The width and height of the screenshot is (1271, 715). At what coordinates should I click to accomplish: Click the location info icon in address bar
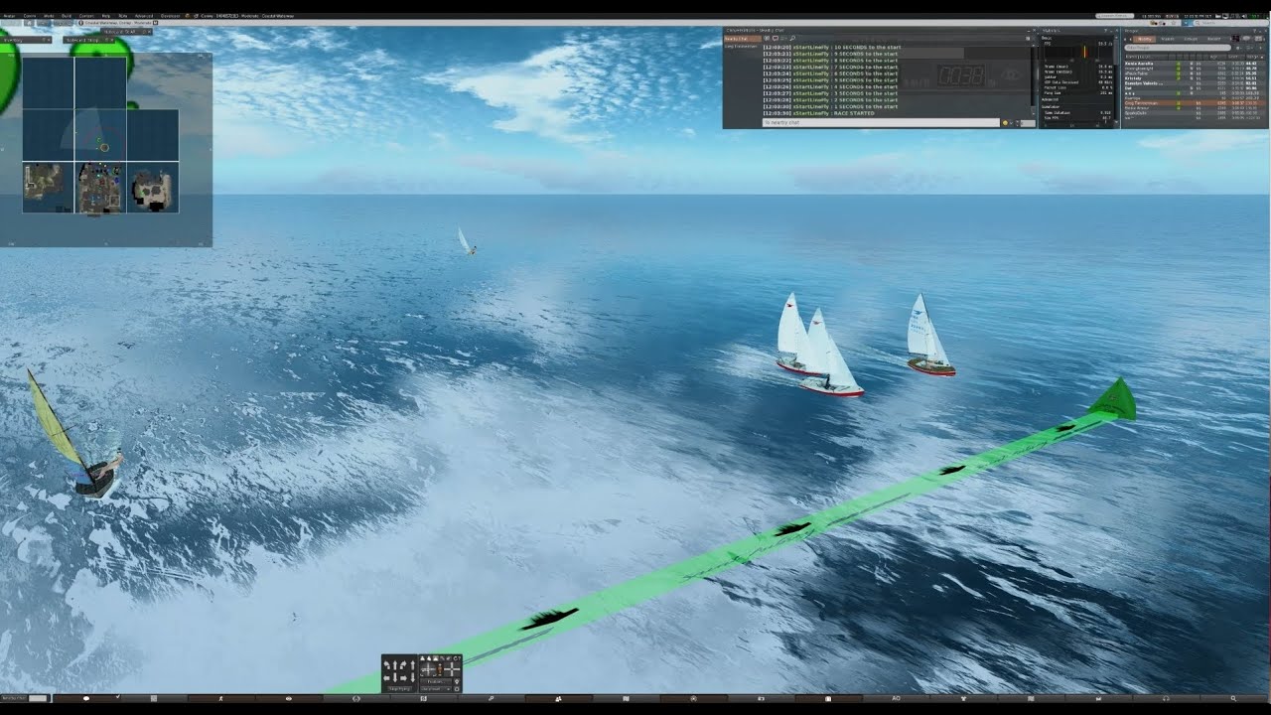(80, 23)
